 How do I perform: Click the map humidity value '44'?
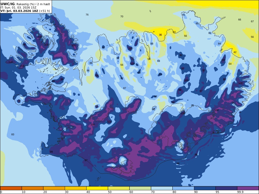point(174,32)
